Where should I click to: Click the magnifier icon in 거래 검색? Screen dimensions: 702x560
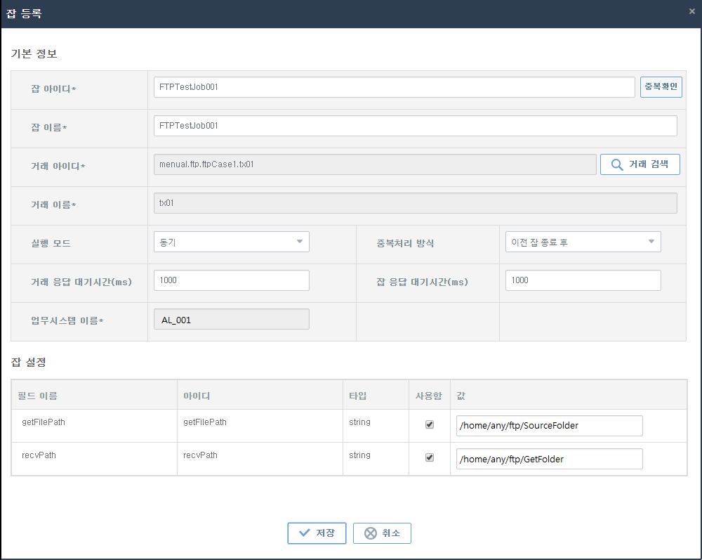(617, 164)
